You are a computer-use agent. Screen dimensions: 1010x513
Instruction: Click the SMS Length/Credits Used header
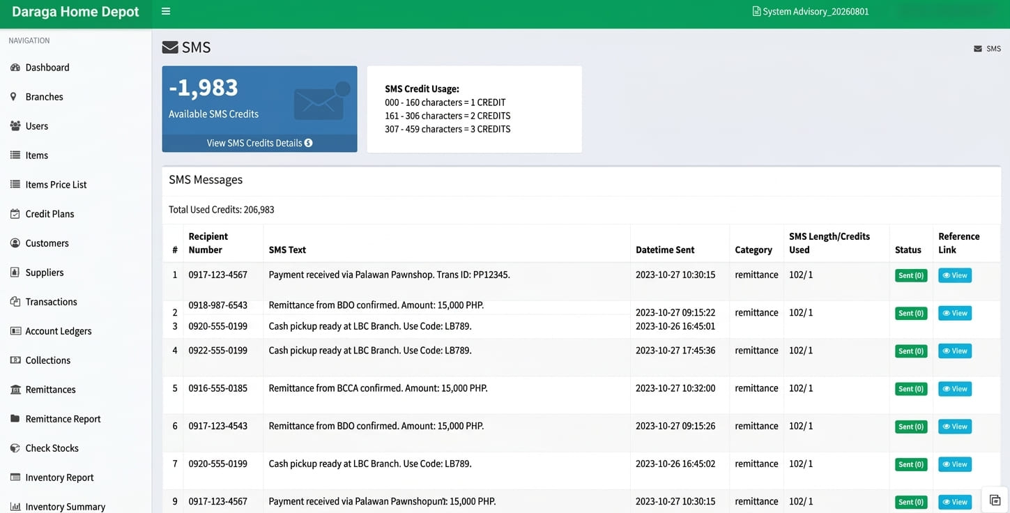click(x=829, y=243)
